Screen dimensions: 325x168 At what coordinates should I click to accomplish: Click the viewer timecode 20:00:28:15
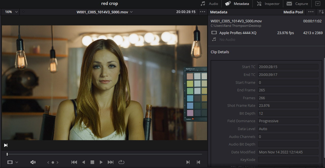point(186,12)
